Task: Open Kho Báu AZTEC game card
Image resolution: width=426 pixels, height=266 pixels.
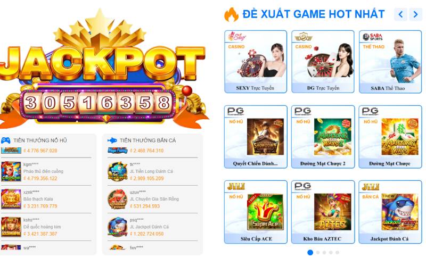Action: [x=323, y=212]
